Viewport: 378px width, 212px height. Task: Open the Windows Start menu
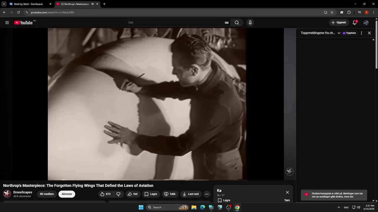pyautogui.click(x=141, y=207)
